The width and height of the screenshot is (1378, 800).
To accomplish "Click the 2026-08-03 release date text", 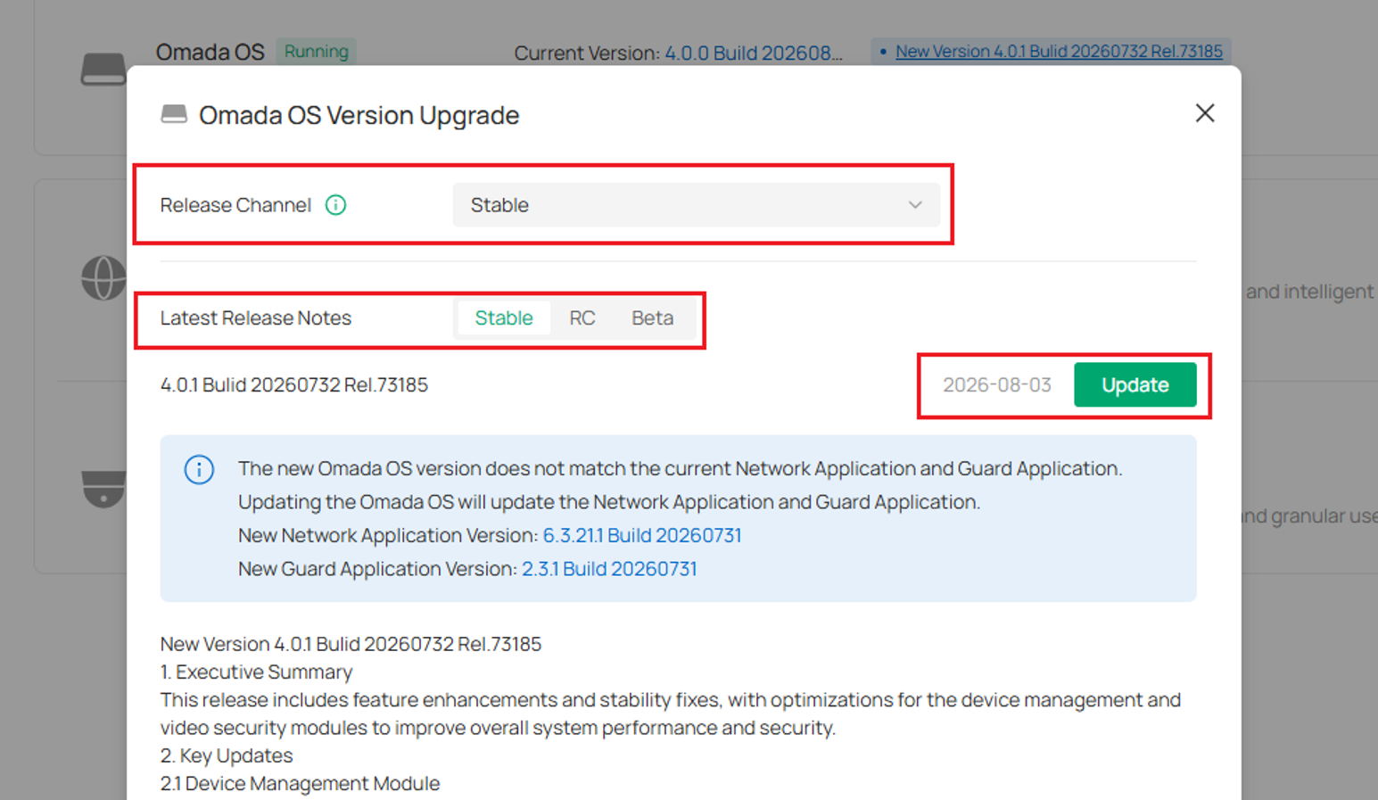I will [x=997, y=385].
